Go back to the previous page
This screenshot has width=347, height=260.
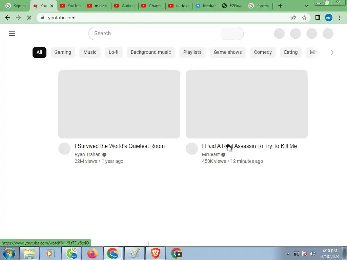click(7, 18)
